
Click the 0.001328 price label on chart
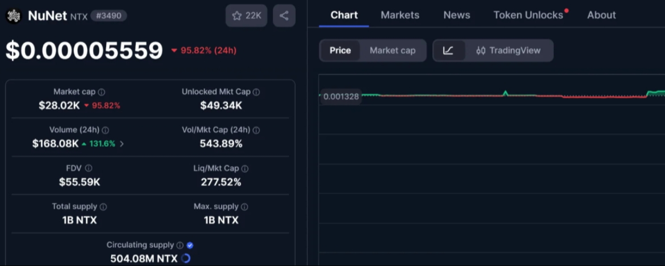[x=341, y=96]
